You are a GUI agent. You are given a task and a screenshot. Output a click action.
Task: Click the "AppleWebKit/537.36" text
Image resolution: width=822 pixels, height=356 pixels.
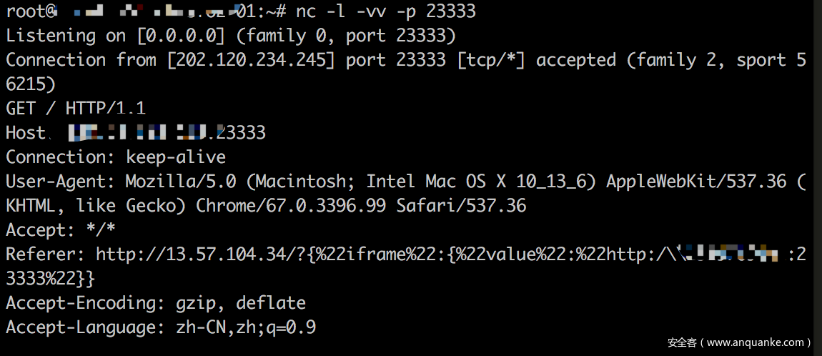click(x=696, y=182)
